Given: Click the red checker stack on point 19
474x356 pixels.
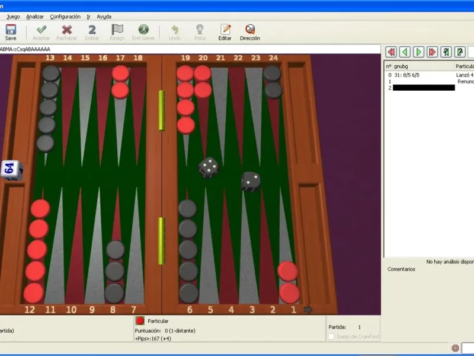Looking at the screenshot, I should click(185, 99).
